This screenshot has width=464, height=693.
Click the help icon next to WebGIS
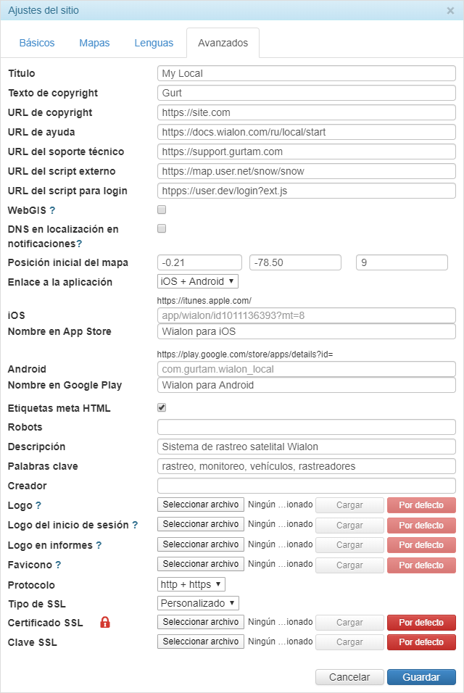[52, 210]
